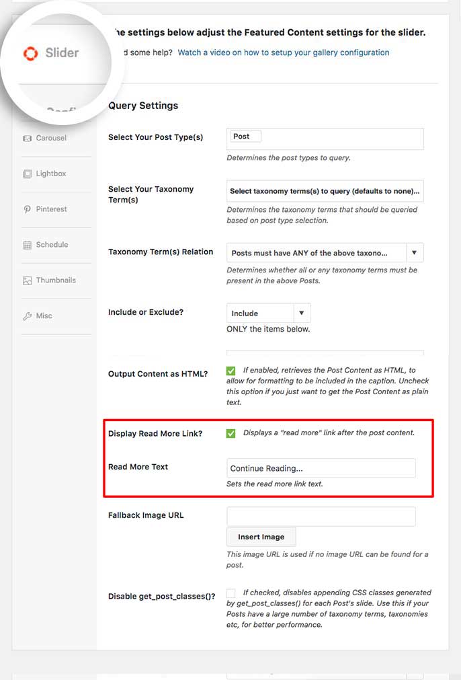Uncheck Output Content as HTML checkbox
Viewport: 461px width, 680px height.
[231, 371]
